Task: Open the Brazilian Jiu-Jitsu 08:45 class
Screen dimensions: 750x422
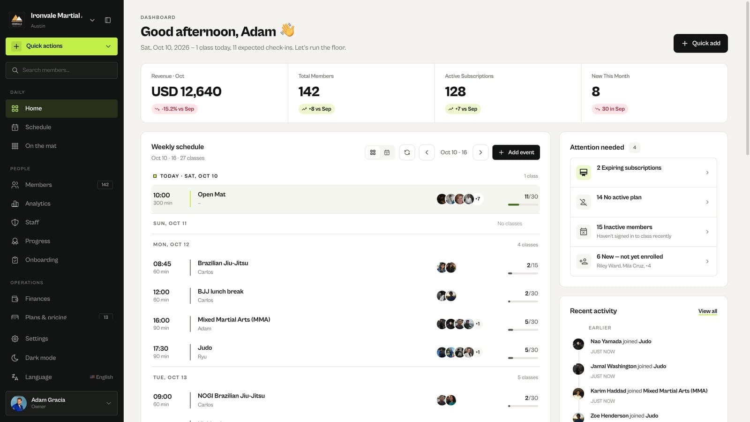Action: coord(345,267)
